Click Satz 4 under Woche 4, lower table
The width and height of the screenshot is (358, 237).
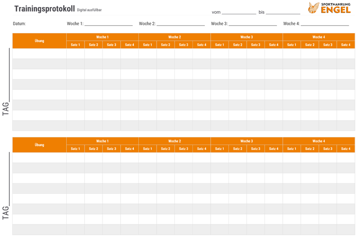coord(346,148)
